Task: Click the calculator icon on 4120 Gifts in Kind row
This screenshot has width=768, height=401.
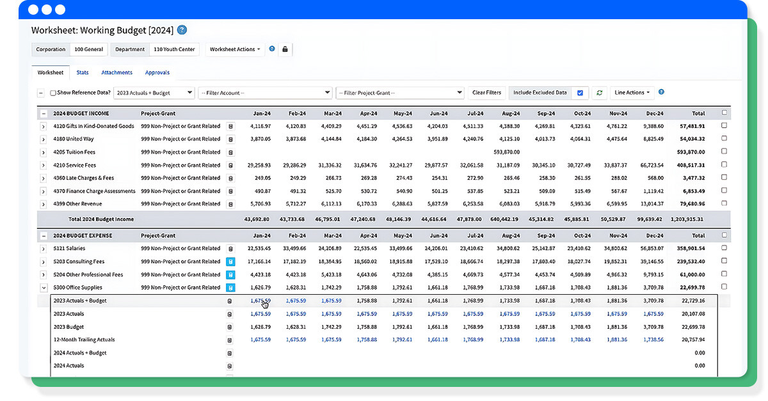Action: coord(229,126)
